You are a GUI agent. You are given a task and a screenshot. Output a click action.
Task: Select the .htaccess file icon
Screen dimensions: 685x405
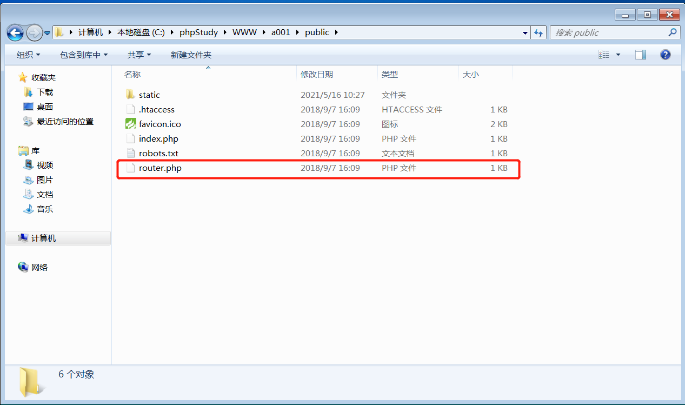tap(130, 109)
